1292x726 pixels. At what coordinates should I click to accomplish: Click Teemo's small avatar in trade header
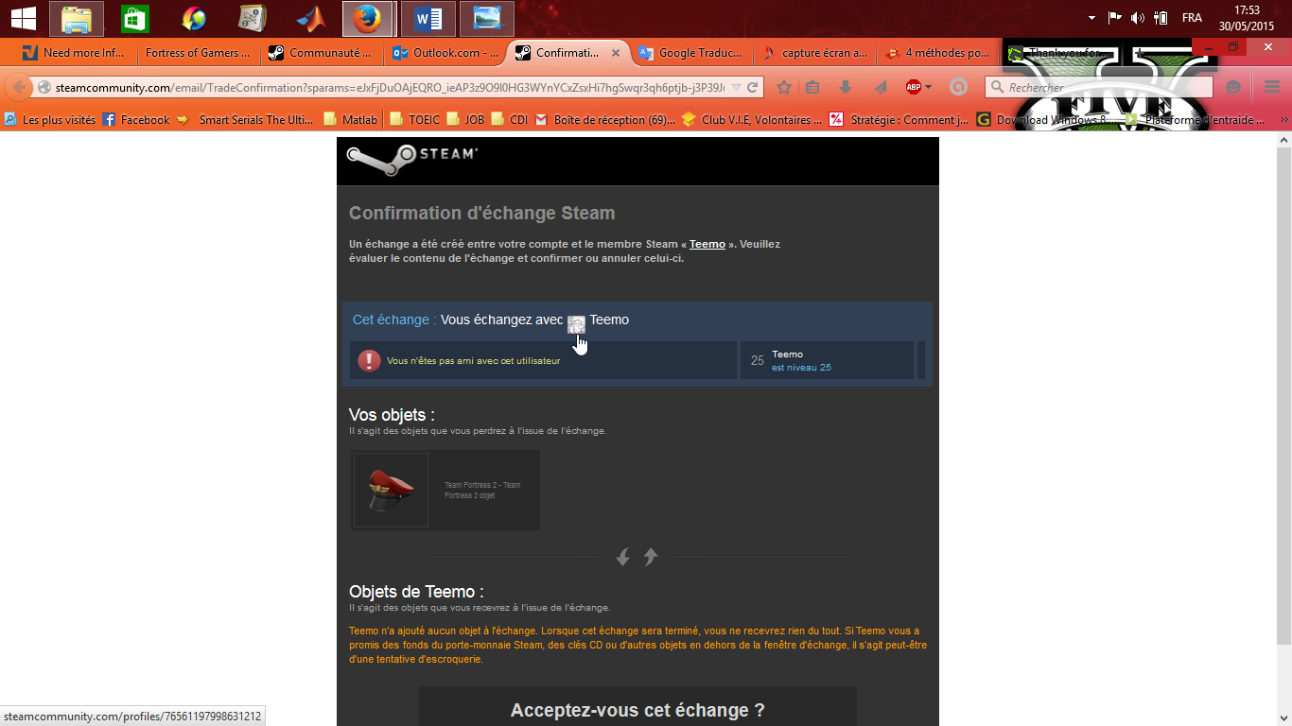(576, 321)
